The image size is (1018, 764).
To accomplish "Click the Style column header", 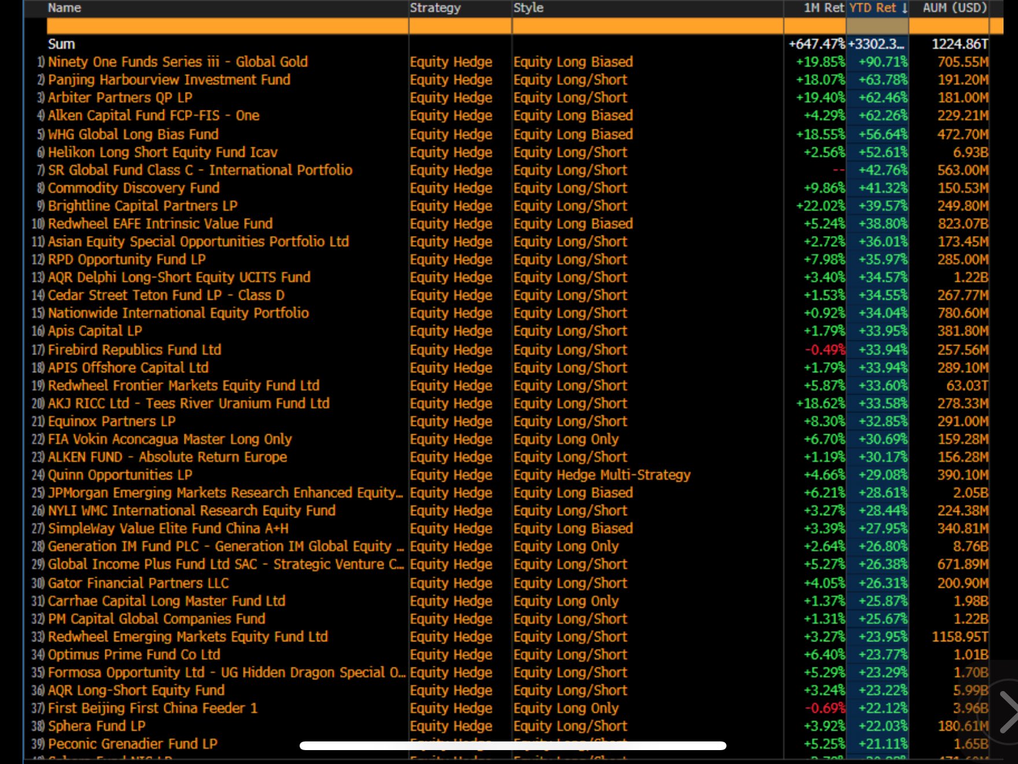I will (528, 8).
